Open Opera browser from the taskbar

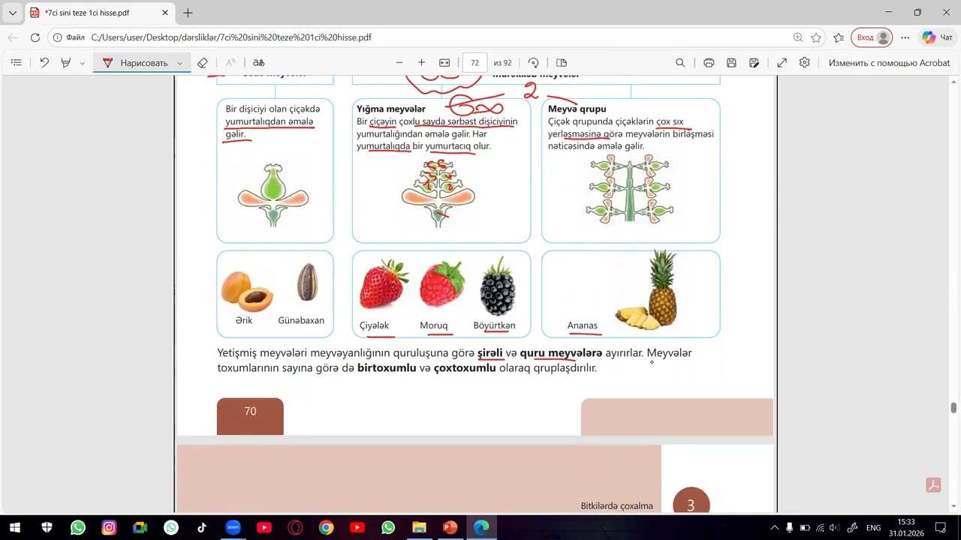tap(295, 527)
